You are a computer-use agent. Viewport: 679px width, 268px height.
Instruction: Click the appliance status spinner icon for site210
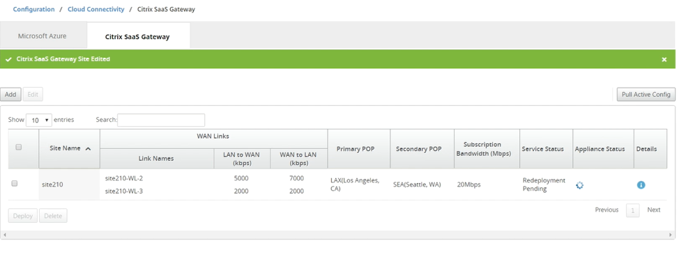click(x=579, y=185)
